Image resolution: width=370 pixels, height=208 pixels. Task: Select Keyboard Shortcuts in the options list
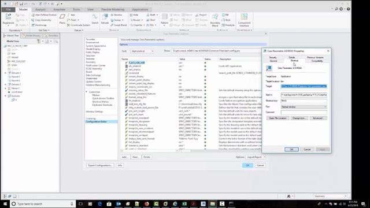click(x=102, y=105)
